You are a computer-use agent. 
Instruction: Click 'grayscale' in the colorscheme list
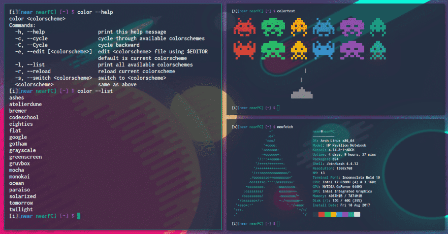tap(22, 150)
